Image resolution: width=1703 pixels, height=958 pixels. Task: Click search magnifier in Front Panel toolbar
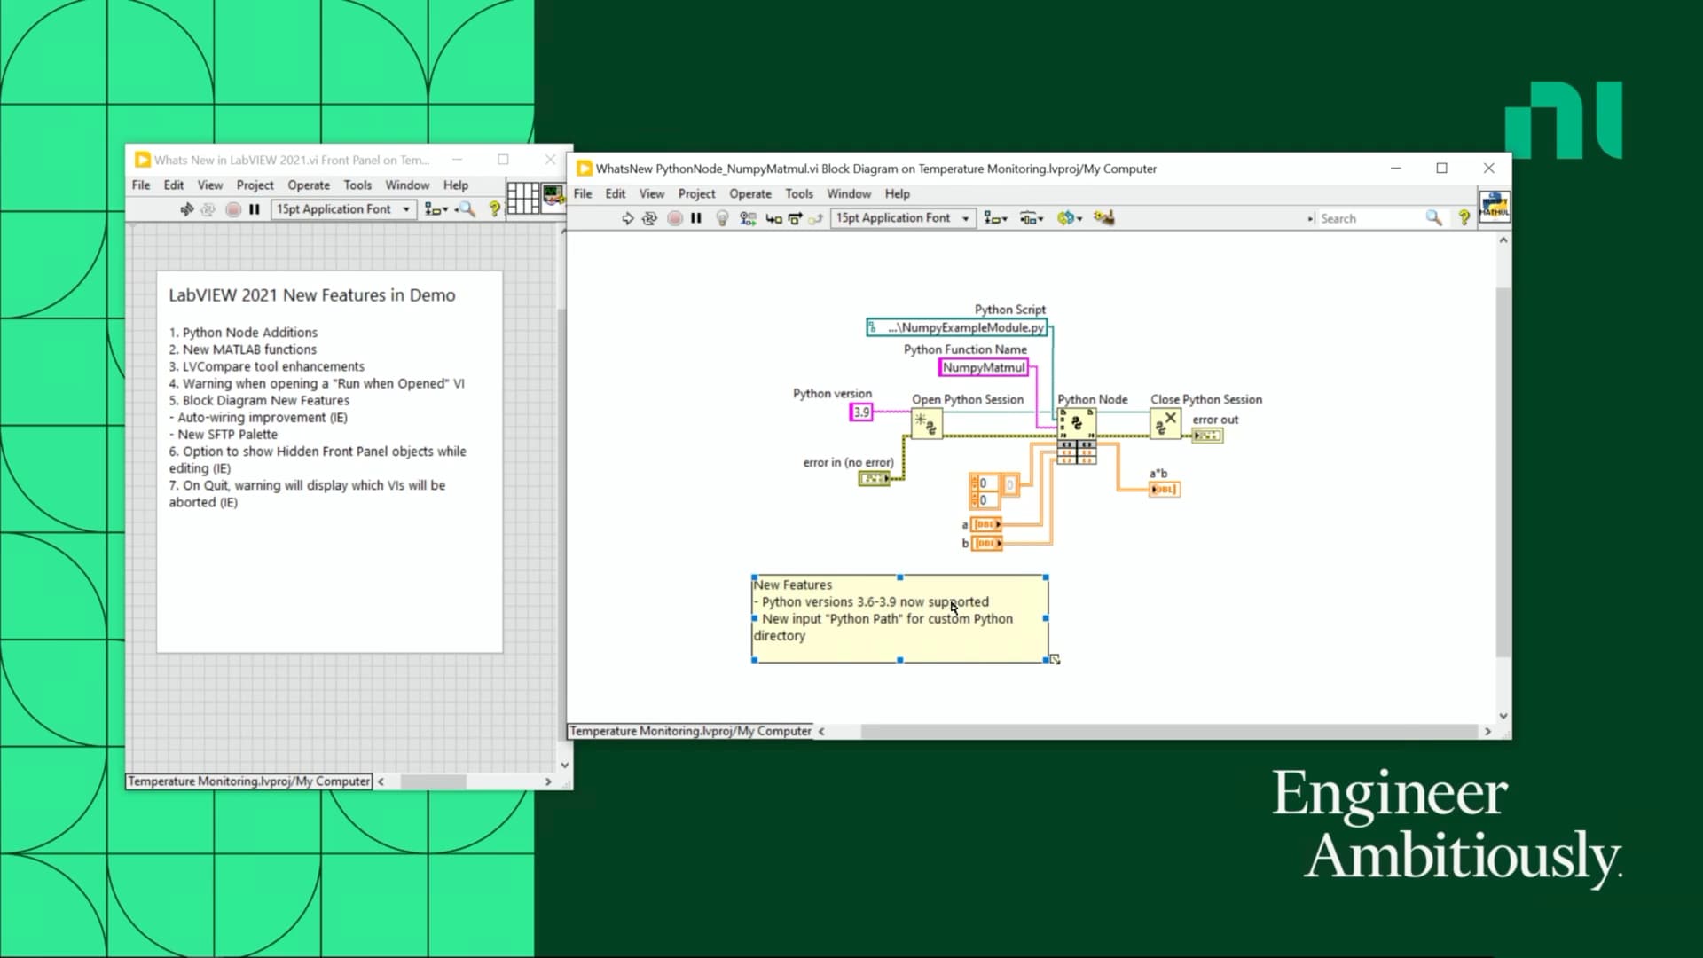click(465, 209)
